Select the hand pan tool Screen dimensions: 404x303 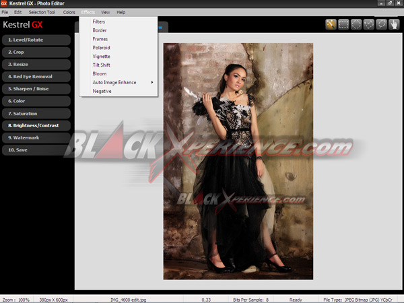coord(394,25)
